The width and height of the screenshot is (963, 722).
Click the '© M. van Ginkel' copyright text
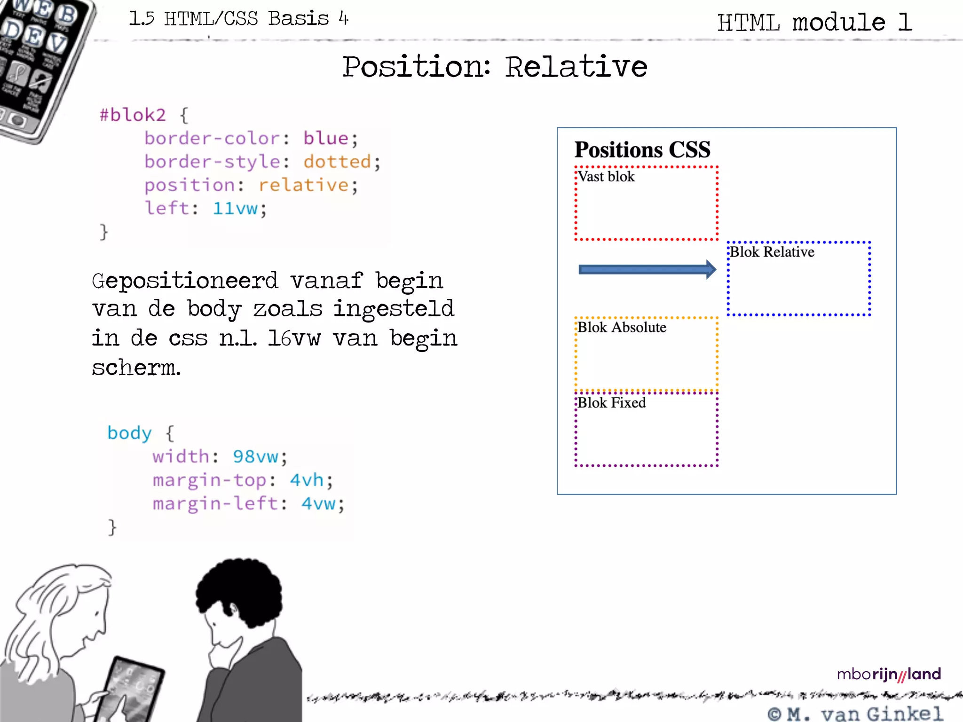coord(855,714)
